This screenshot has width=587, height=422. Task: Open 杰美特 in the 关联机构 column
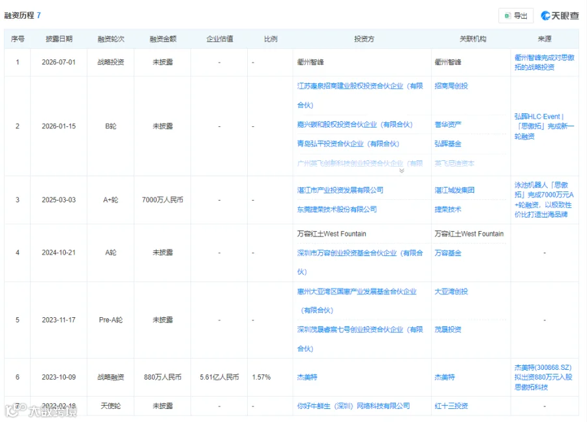(444, 377)
